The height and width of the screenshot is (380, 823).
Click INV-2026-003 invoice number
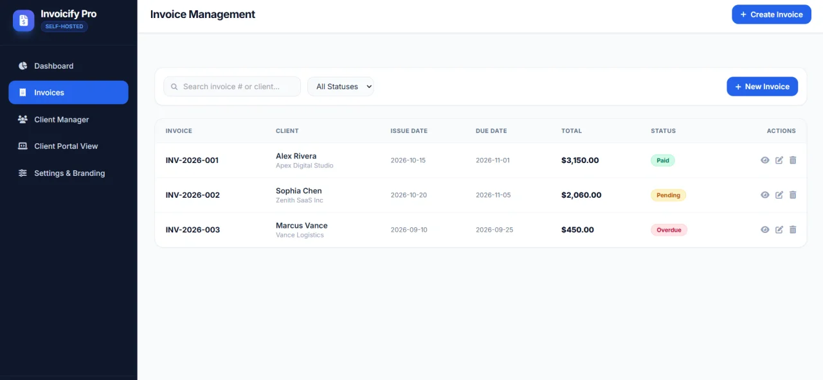coord(193,230)
